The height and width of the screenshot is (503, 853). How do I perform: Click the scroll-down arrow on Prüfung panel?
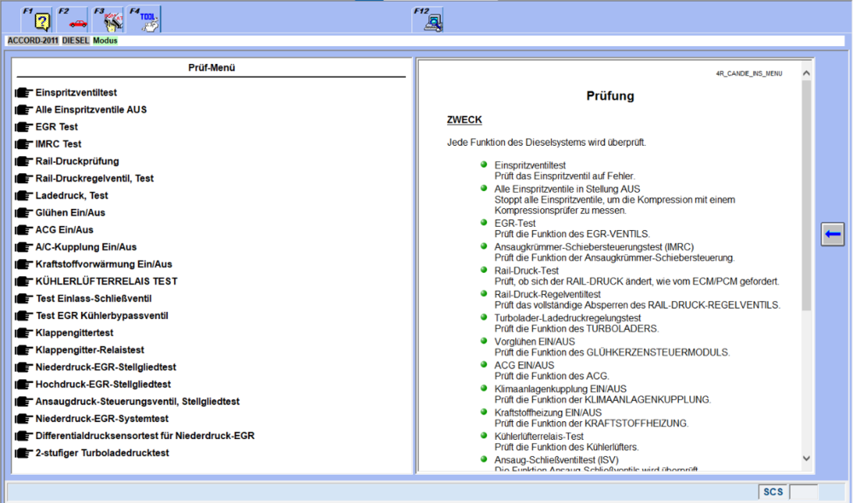(x=805, y=458)
